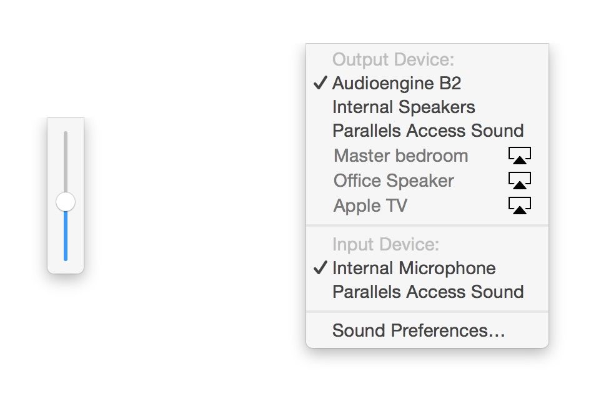Choose the Apple TV output label
Screen dimensions: 596x401
[x=370, y=205]
